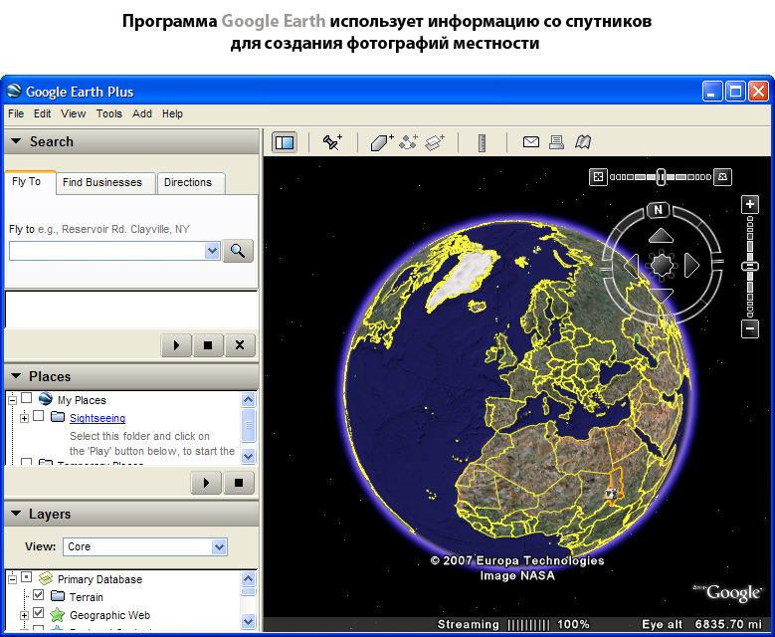Screen dimensions: 775x637
Task: Check the Sightseeing folder checkbox
Action: tap(39, 416)
